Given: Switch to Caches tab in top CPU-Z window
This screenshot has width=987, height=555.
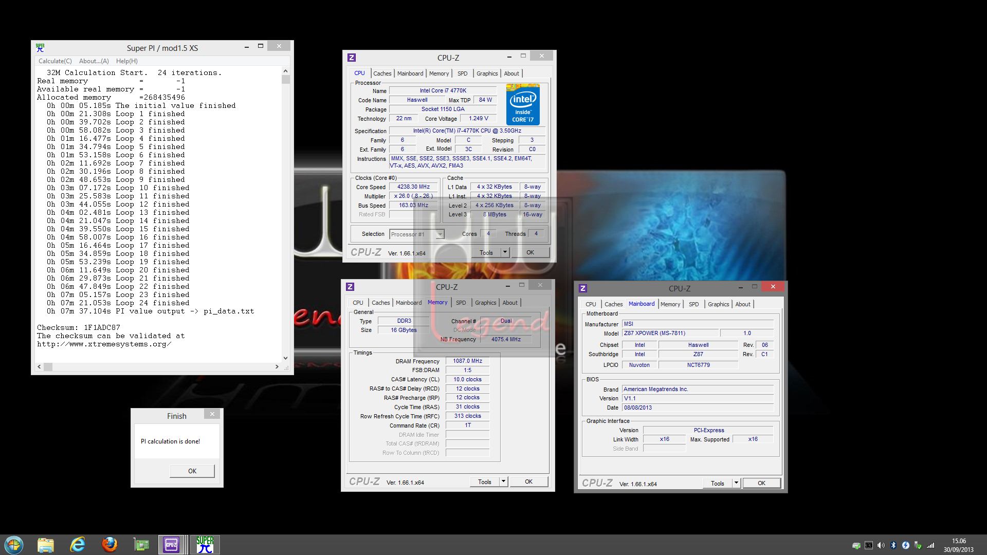Looking at the screenshot, I should click(x=382, y=73).
